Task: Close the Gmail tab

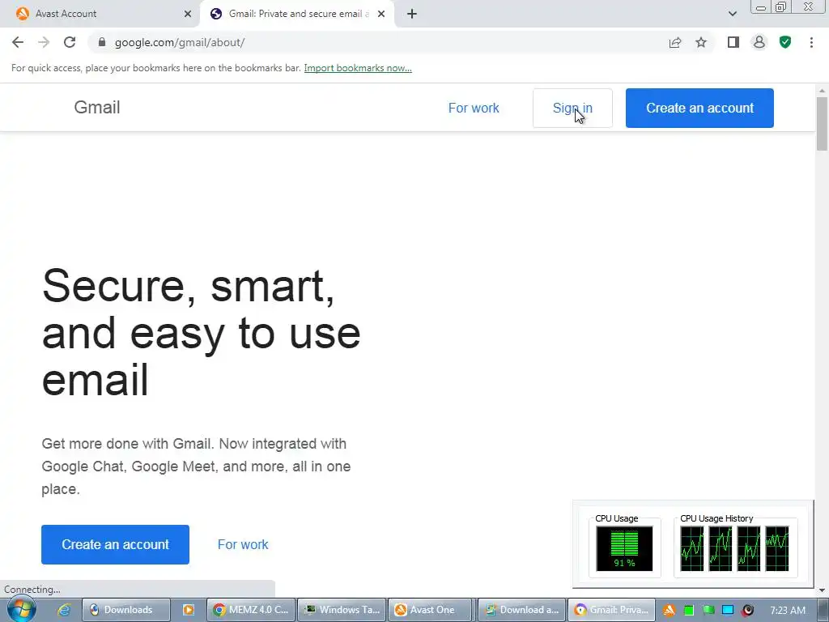Action: point(381,14)
